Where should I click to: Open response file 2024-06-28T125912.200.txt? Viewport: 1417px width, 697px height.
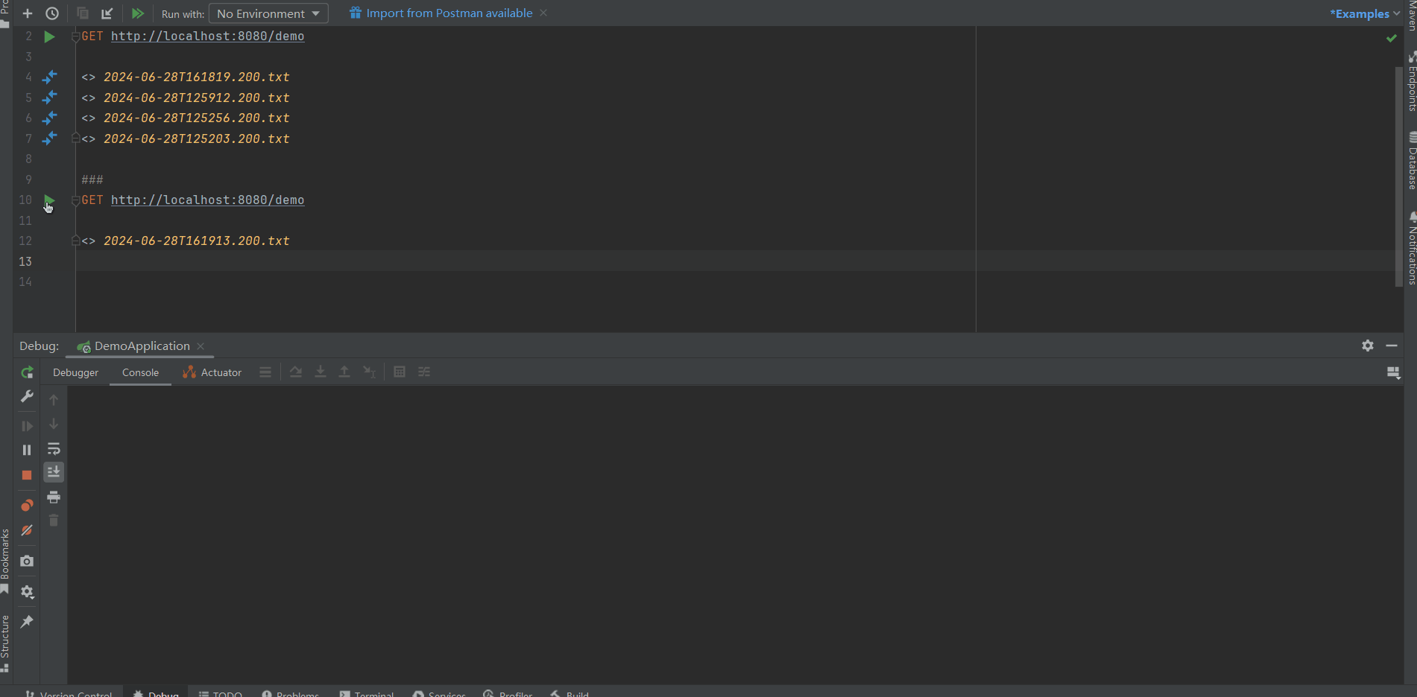tap(196, 98)
